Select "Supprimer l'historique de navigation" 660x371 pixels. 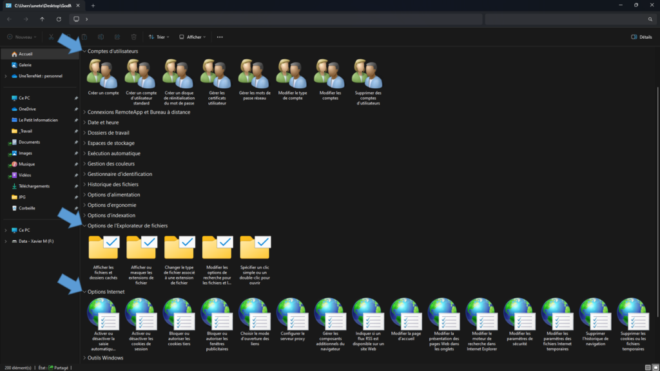coord(595,322)
